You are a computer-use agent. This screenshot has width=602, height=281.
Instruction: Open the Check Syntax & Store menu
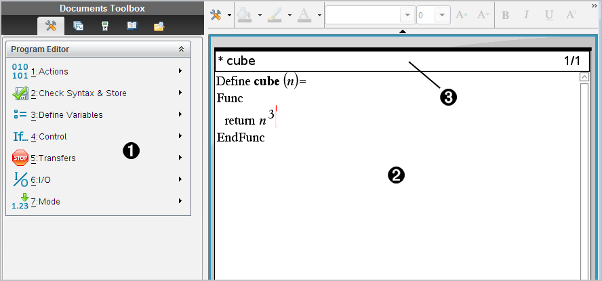click(x=95, y=93)
